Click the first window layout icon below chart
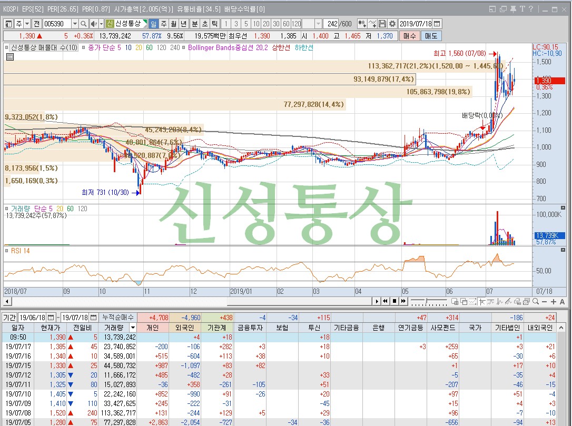Screen dimensions: 572x426 click(x=455, y=302)
